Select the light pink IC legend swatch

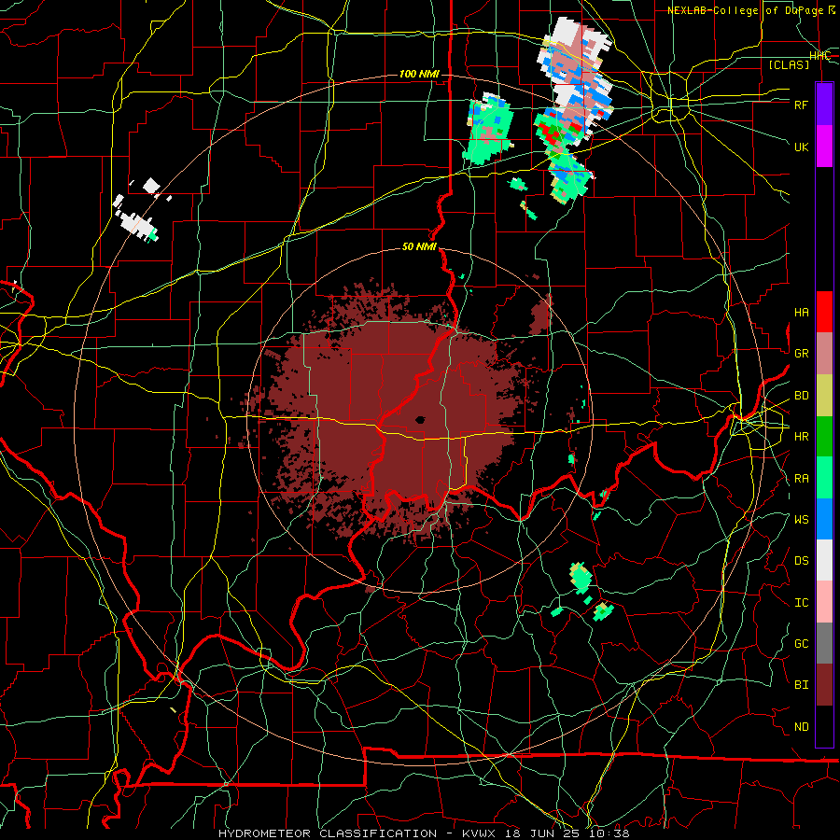[824, 602]
